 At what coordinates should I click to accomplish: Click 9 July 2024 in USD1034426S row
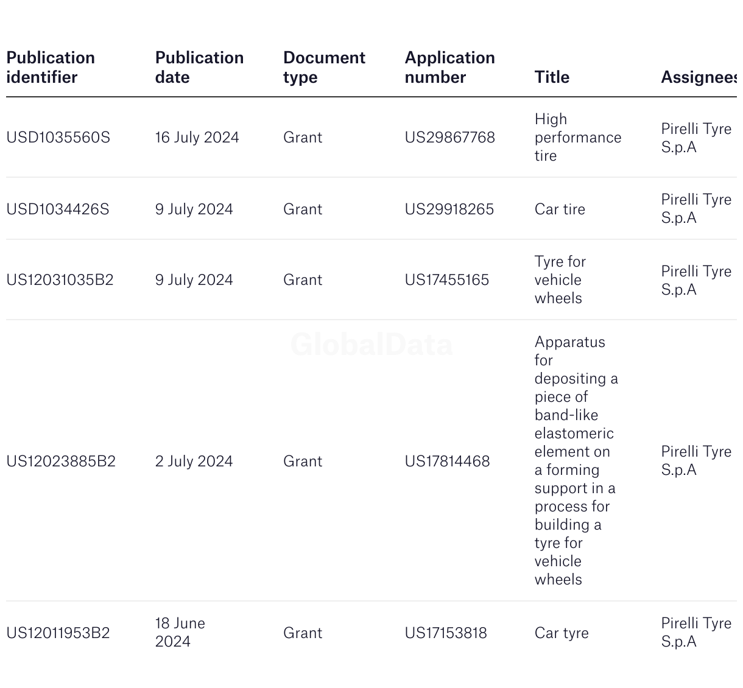pyautogui.click(x=194, y=209)
